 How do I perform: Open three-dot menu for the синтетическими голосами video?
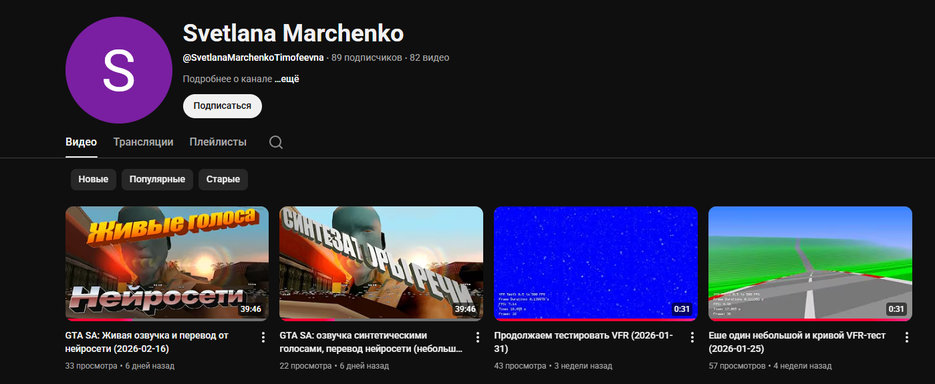478,337
